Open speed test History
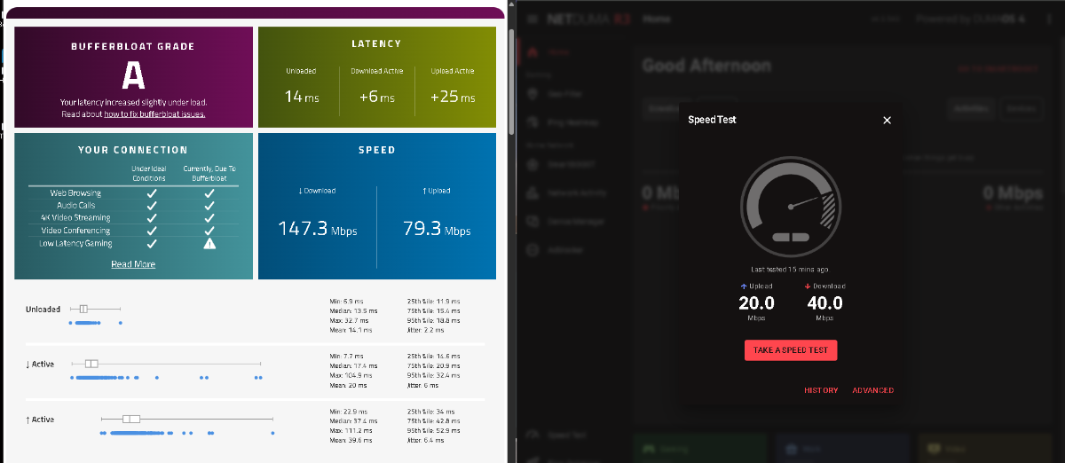 pos(821,390)
